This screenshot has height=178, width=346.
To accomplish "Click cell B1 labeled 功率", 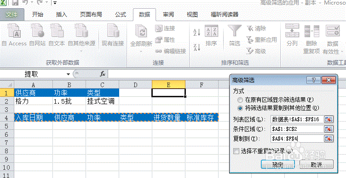I will 69,93.
